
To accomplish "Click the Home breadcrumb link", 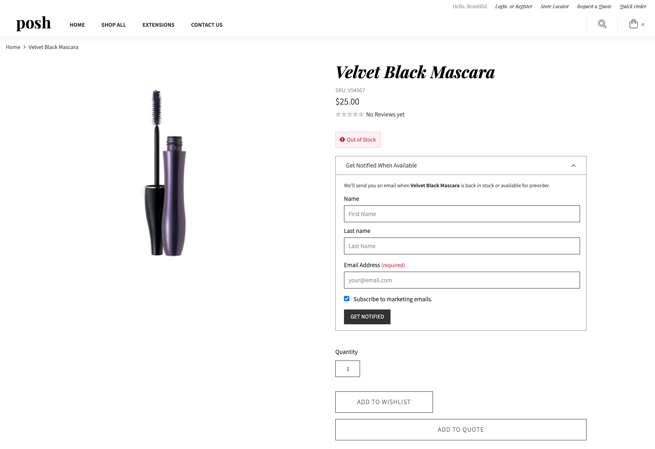I will (13, 47).
